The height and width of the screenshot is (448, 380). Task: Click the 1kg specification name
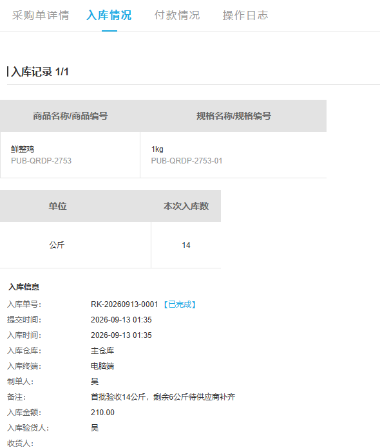pos(157,149)
